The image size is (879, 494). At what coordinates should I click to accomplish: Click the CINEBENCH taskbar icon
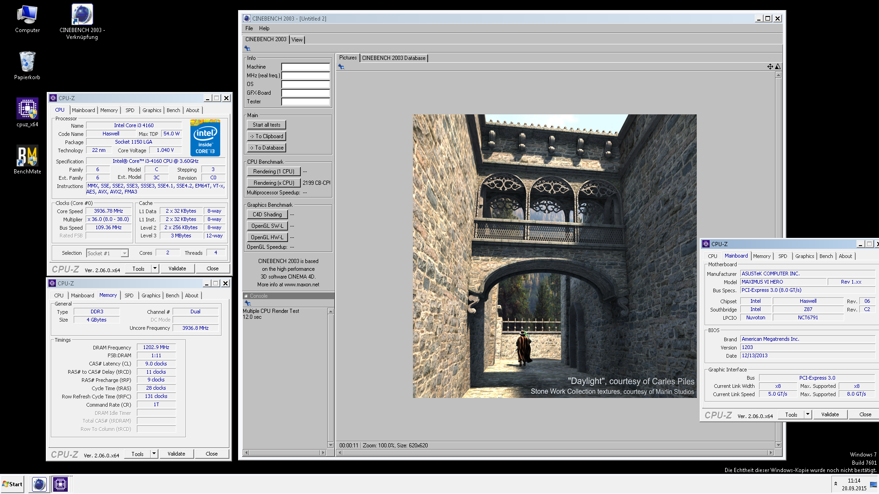click(39, 484)
